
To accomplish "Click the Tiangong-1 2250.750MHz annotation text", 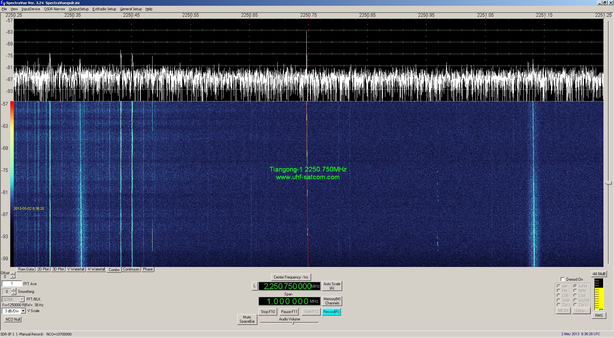I will click(x=308, y=169).
